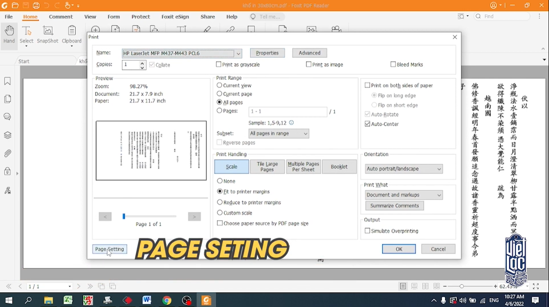This screenshot has height=307, width=549.
Task: Open the Security lock panel
Action: click(7, 171)
